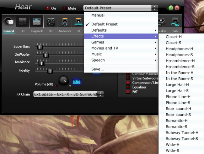Switch to the Sub tab label
The image size is (204, 154).
175,31
